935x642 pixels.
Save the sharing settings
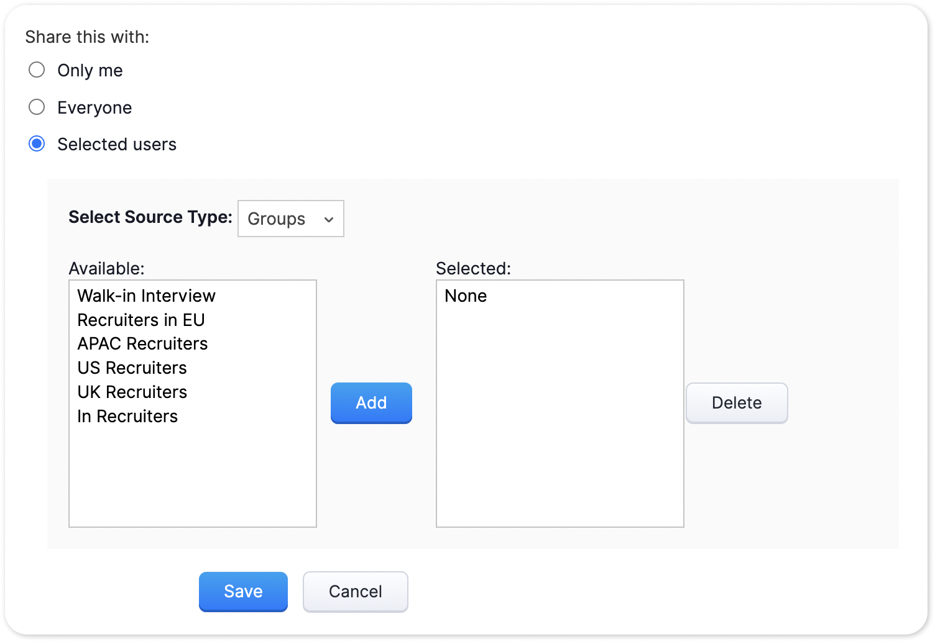click(243, 591)
